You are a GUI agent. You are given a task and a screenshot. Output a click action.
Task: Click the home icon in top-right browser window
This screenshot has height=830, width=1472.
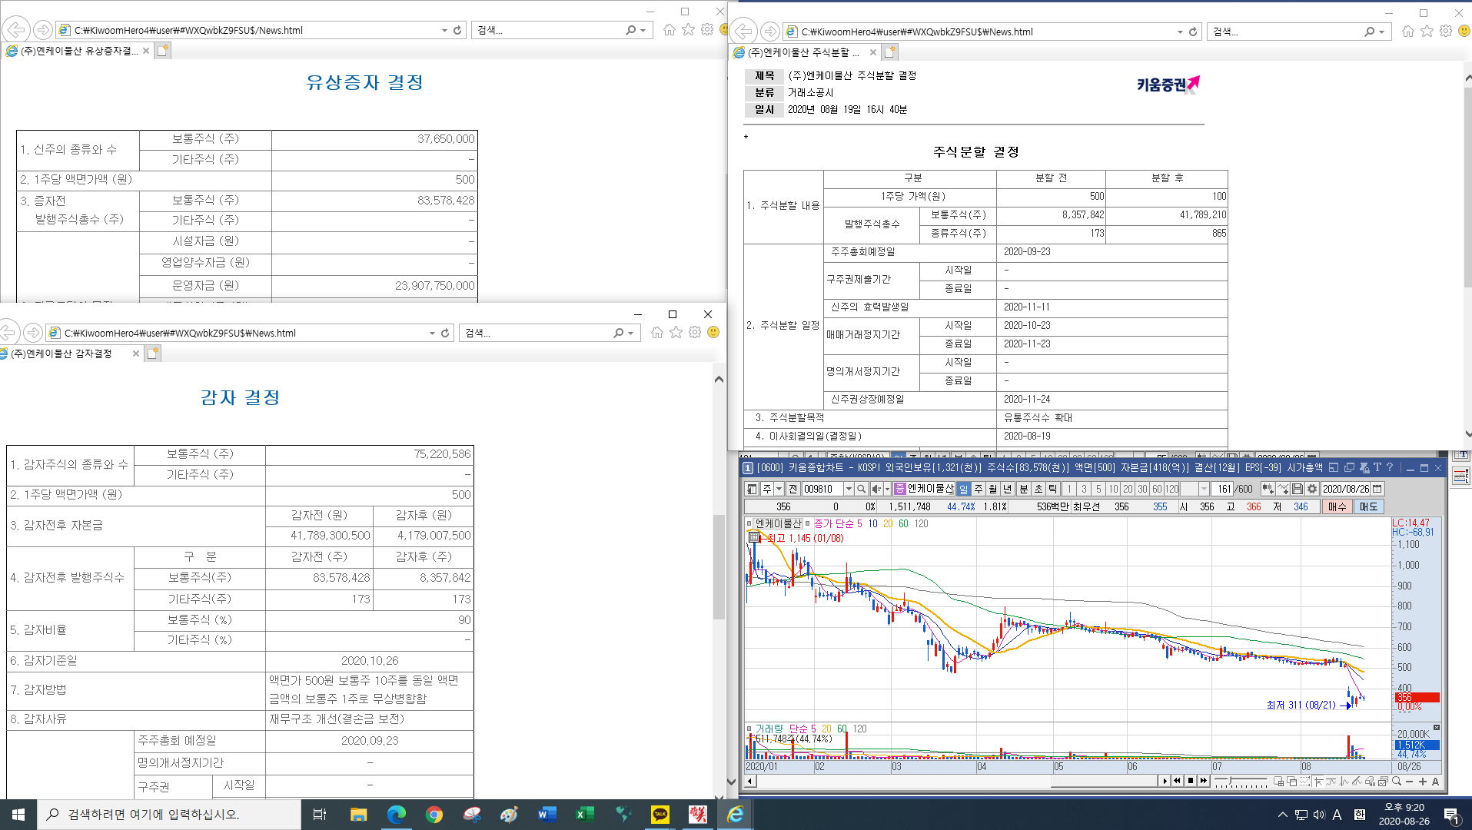1407,32
